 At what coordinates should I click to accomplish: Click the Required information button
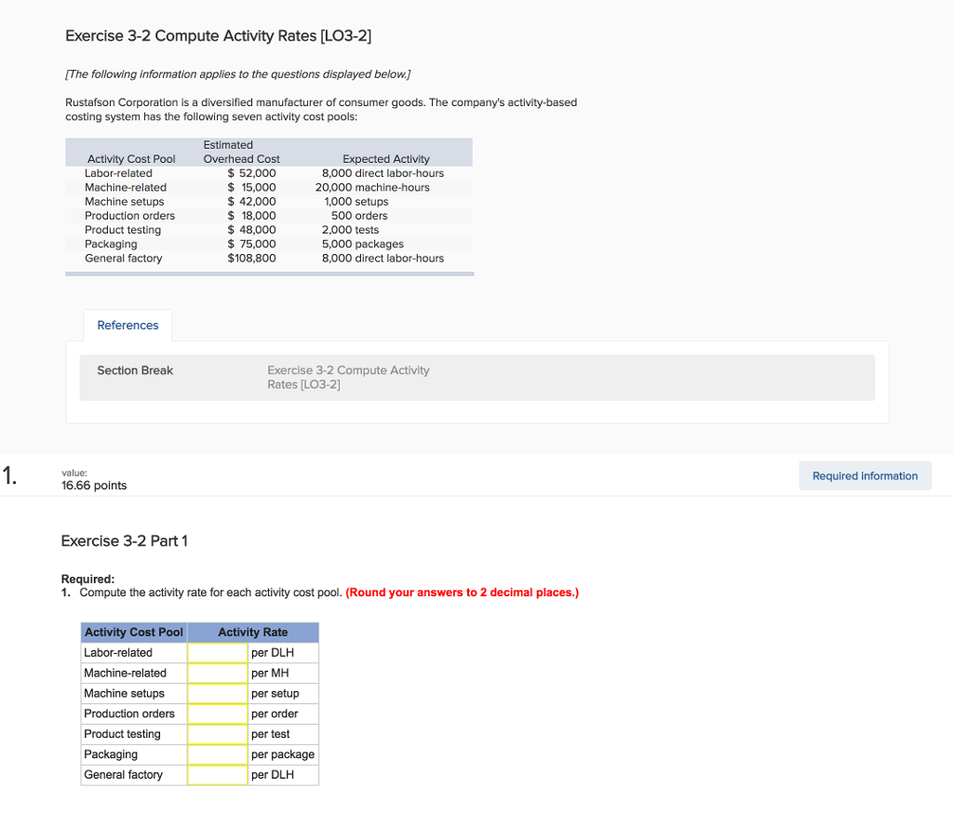pos(865,476)
